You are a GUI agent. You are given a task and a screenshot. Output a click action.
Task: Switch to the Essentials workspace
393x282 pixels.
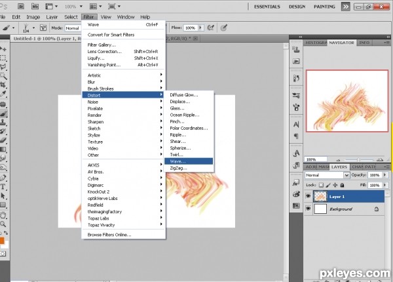(x=267, y=7)
